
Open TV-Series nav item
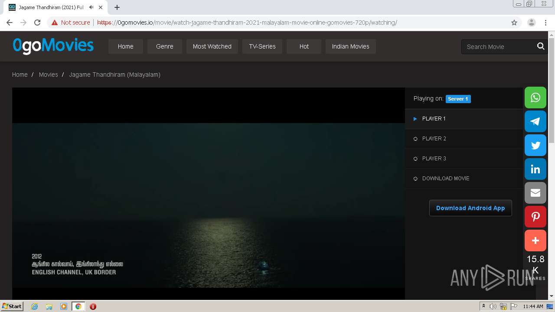262,46
